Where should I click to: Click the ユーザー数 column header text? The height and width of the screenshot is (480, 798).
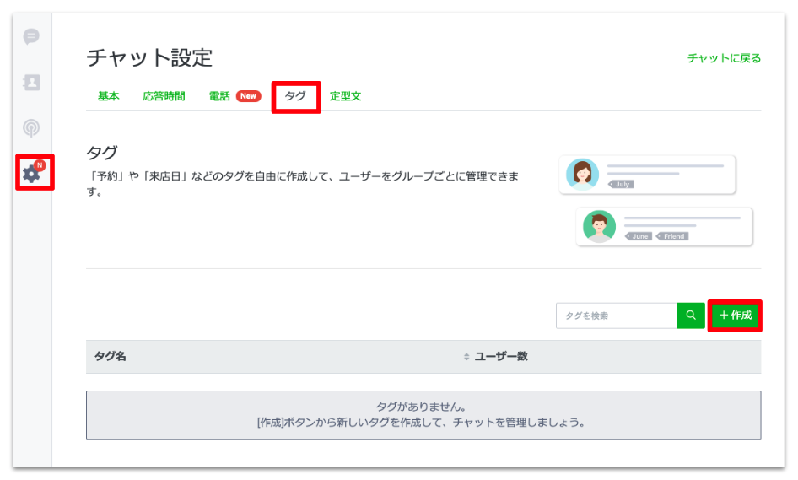[501, 356]
